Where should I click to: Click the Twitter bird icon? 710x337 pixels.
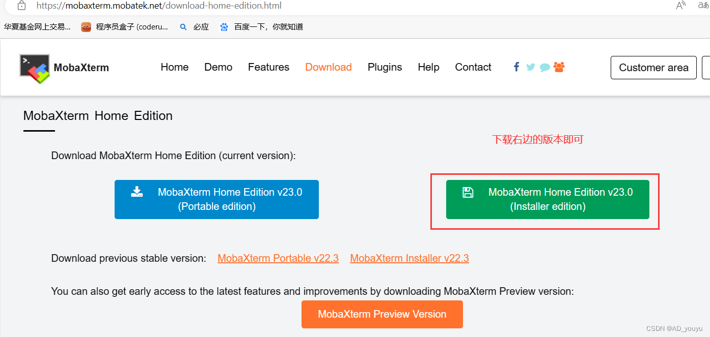pos(530,67)
